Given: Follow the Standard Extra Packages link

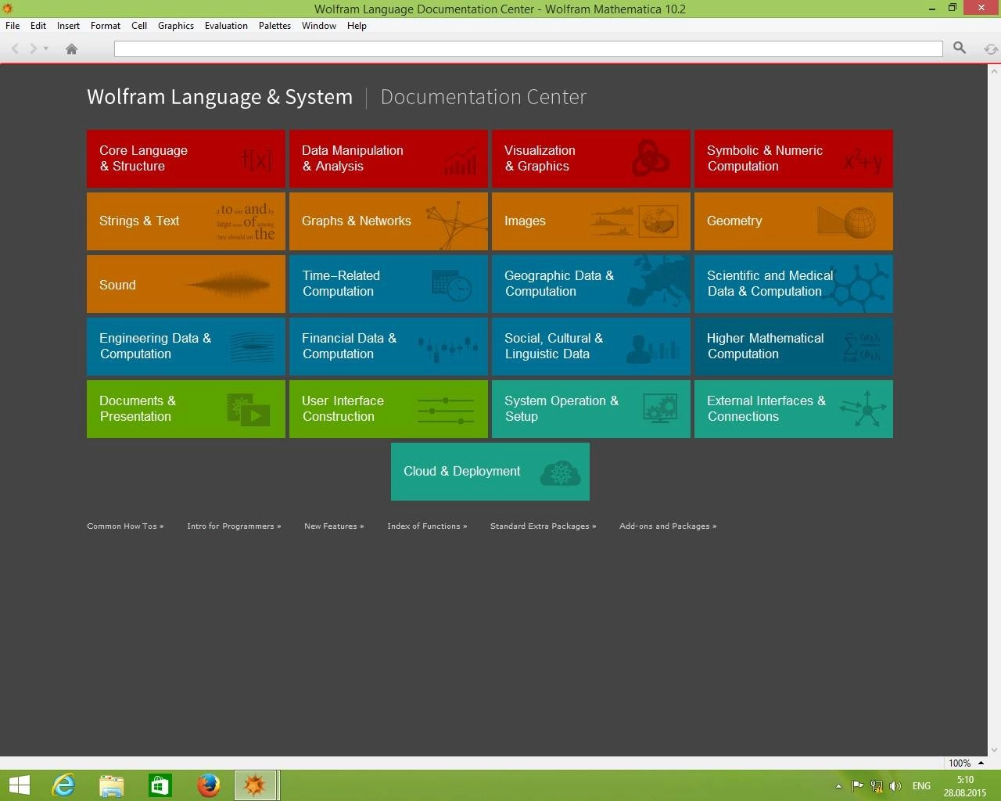Looking at the screenshot, I should [543, 526].
